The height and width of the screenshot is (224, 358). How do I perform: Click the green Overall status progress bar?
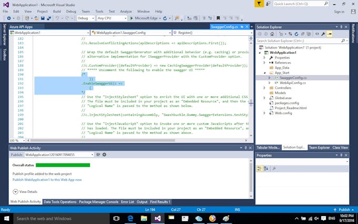(x=63, y=165)
